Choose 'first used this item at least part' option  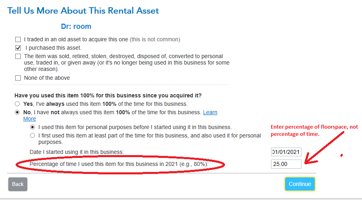[32, 135]
